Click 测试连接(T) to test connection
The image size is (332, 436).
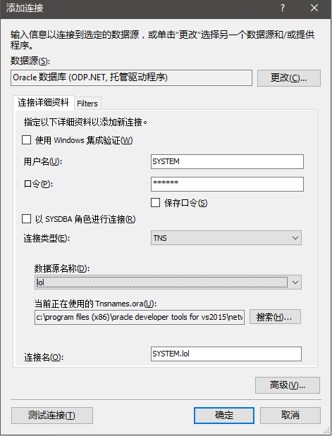tap(52, 416)
